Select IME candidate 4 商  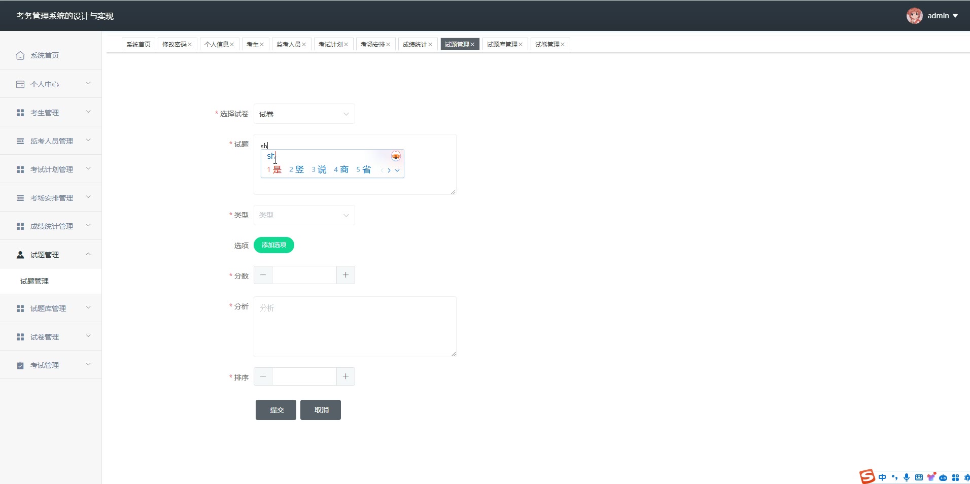341,169
